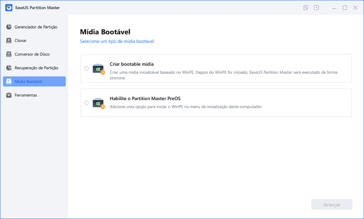This screenshot has width=364, height=219.
Task: Click the EaseUS Partition Master logo icon
Action: coord(9,8)
